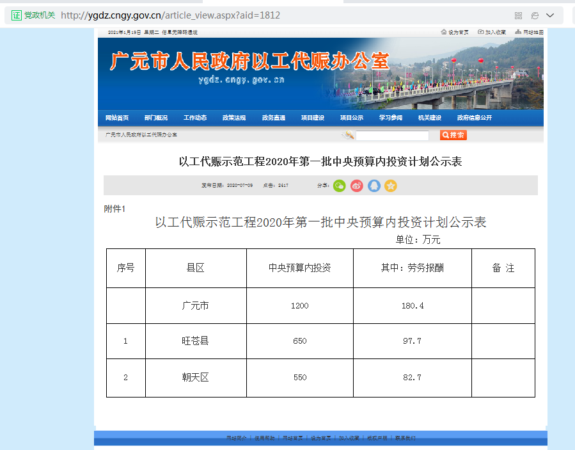Open the 项目公示 navigation menu item
This screenshot has width=575, height=450.
click(x=352, y=118)
